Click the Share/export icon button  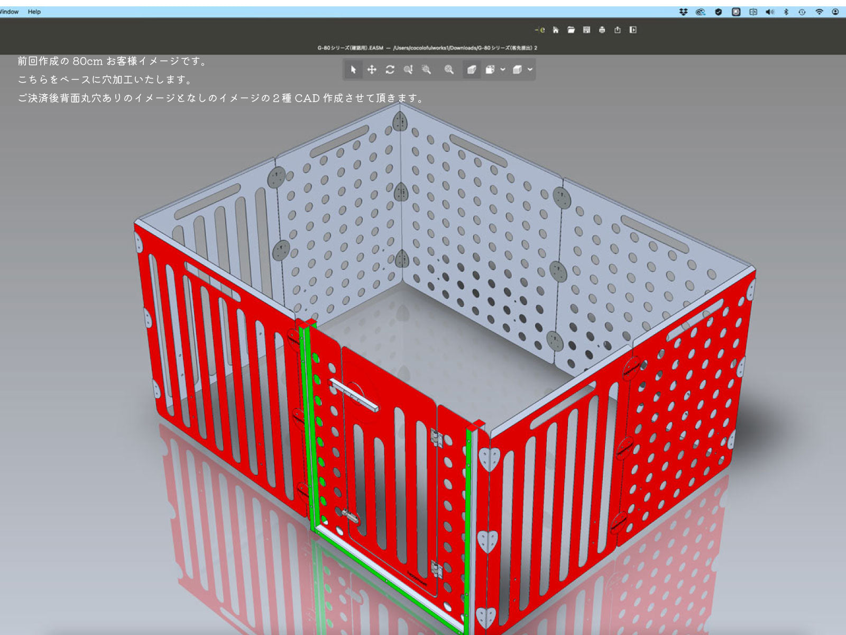(617, 30)
